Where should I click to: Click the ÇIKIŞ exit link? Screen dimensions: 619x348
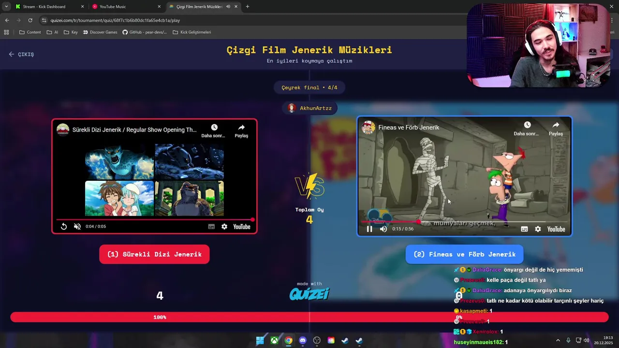point(21,54)
